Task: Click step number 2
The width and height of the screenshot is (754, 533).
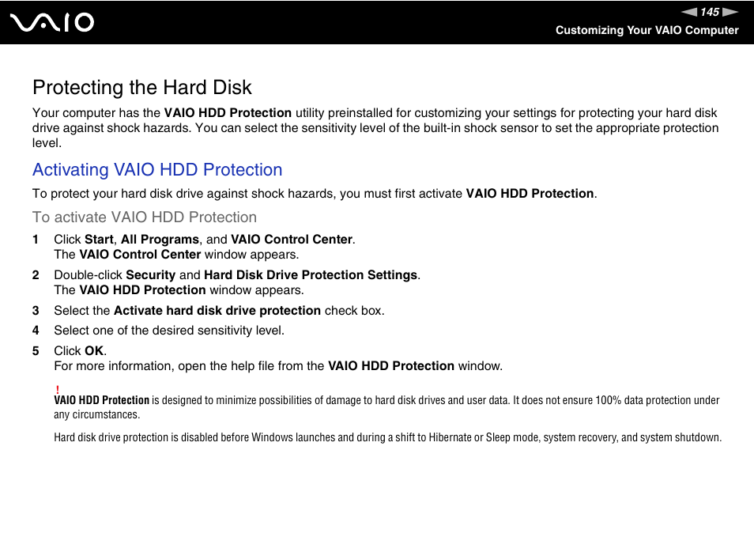Action: (x=36, y=274)
